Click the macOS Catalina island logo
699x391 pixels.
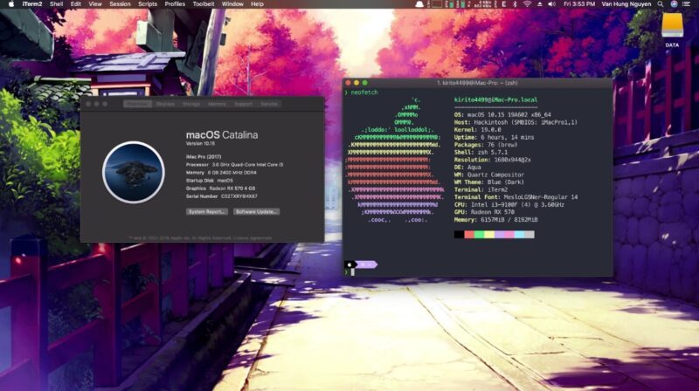tap(134, 172)
